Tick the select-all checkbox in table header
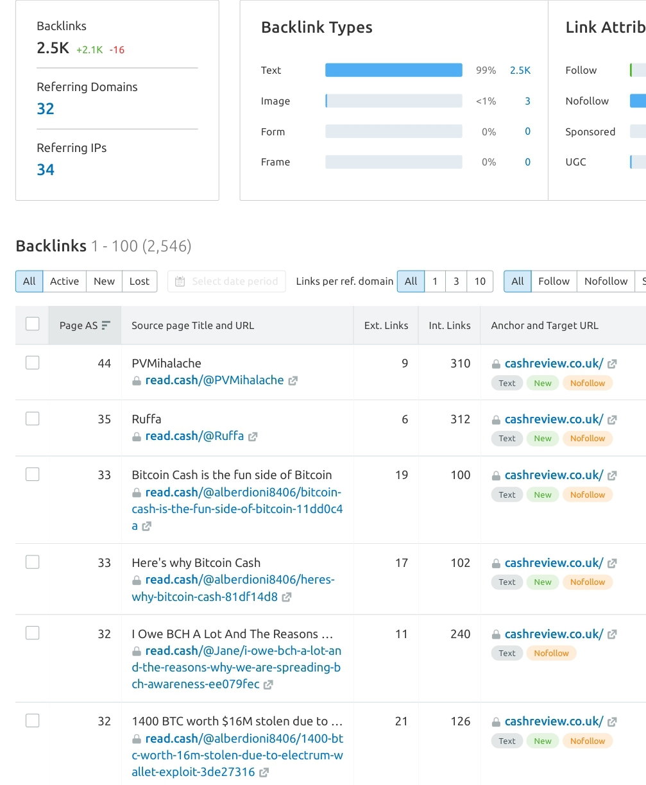Screen dimensions: 646x785 [33, 324]
